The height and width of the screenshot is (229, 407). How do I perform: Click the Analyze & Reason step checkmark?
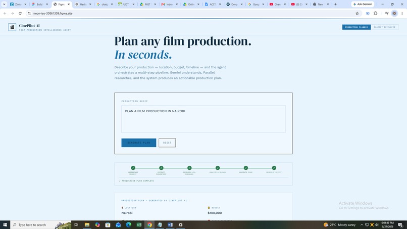click(218, 168)
